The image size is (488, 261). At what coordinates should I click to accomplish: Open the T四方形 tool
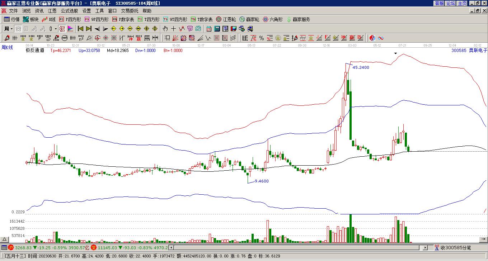(149, 19)
